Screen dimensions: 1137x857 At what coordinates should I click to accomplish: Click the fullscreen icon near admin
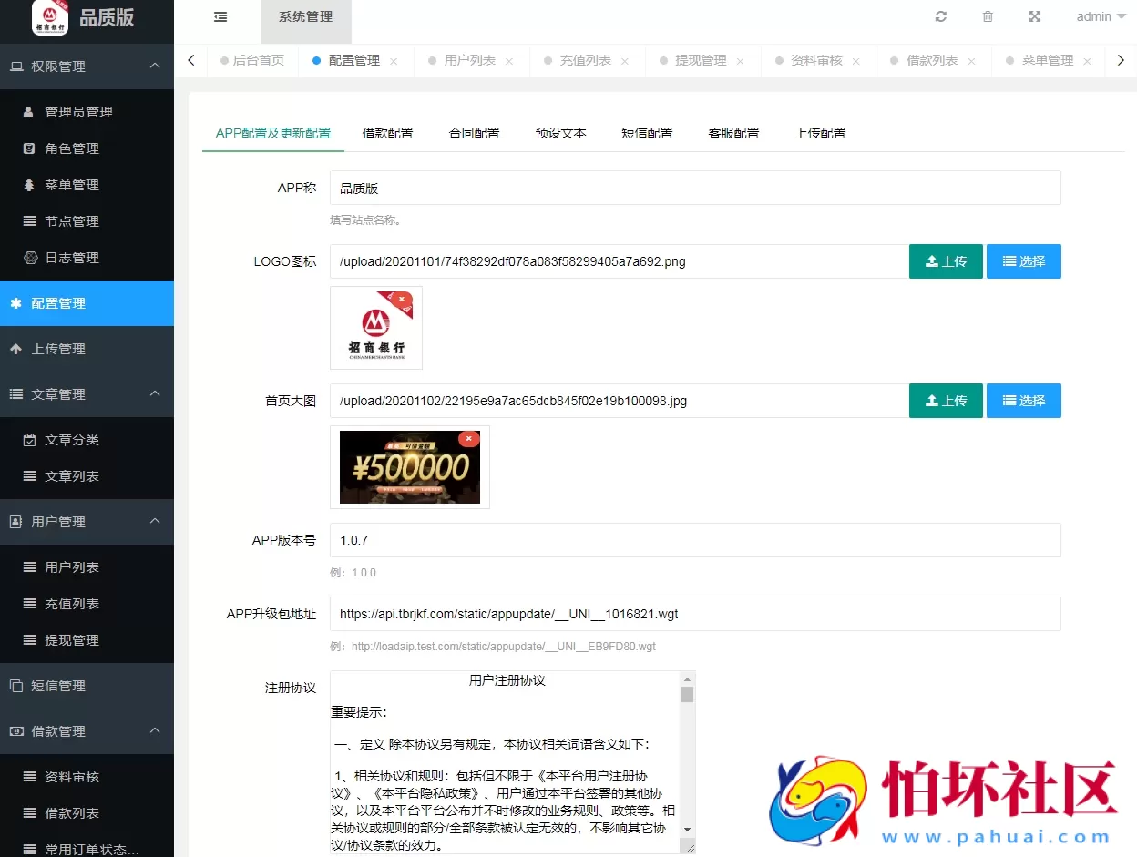pyautogui.click(x=1033, y=16)
